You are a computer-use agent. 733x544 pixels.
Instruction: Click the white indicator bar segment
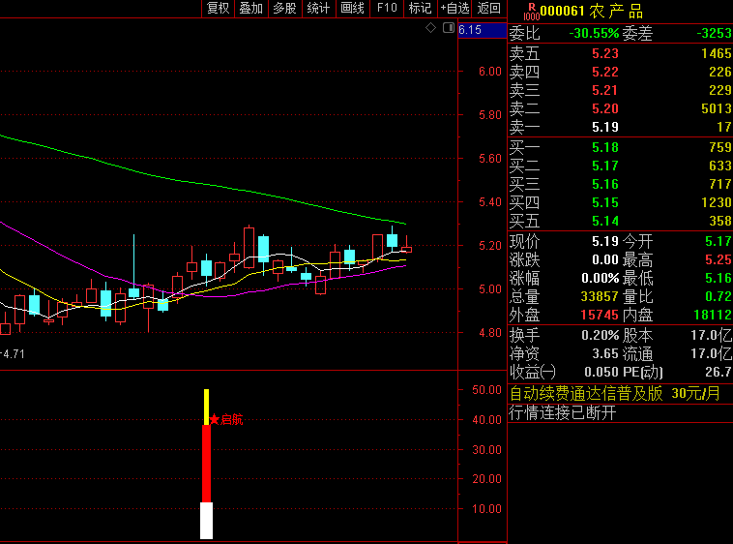pos(206,521)
